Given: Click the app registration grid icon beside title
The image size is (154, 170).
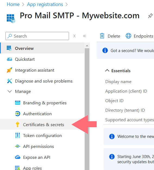Looking at the screenshot, I should click(x=11, y=19).
